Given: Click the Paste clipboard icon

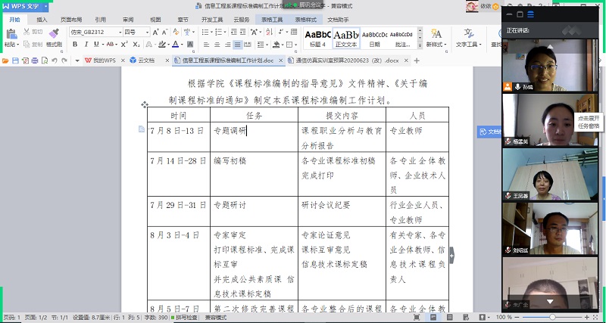Looking at the screenshot, I should click(11, 34).
